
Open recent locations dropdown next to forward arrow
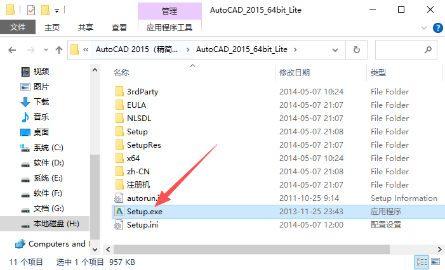[46, 50]
